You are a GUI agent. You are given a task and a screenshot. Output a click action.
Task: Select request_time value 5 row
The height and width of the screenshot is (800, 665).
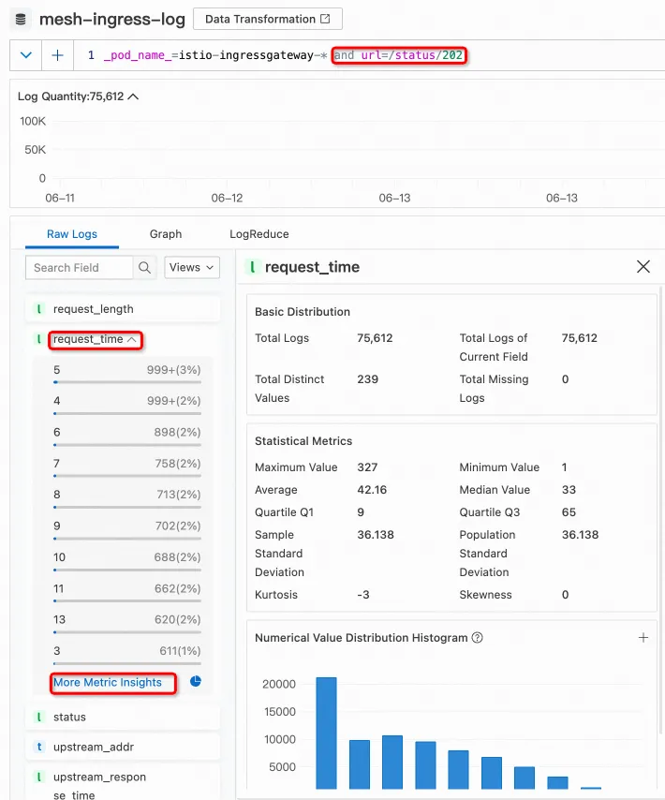127,373
